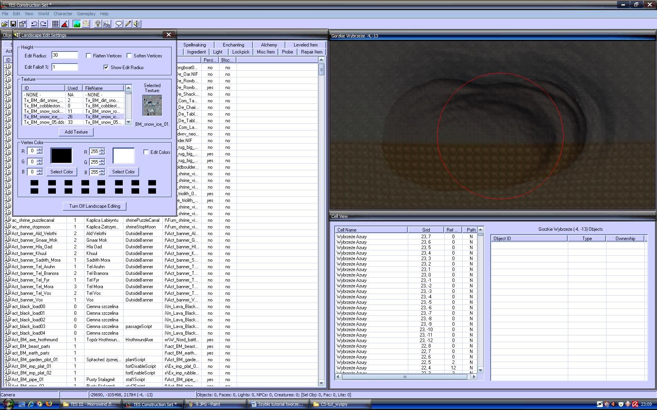The height and width of the screenshot is (410, 657).
Task: Sort objects by Object ID header
Action: pos(529,239)
